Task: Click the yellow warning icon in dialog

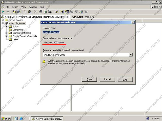Action: 44,61
